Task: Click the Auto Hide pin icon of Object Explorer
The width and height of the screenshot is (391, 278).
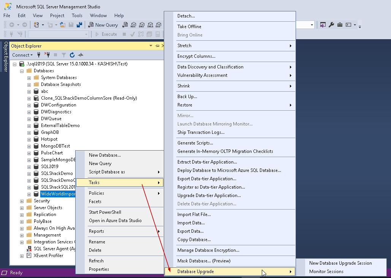Action: (x=157, y=46)
